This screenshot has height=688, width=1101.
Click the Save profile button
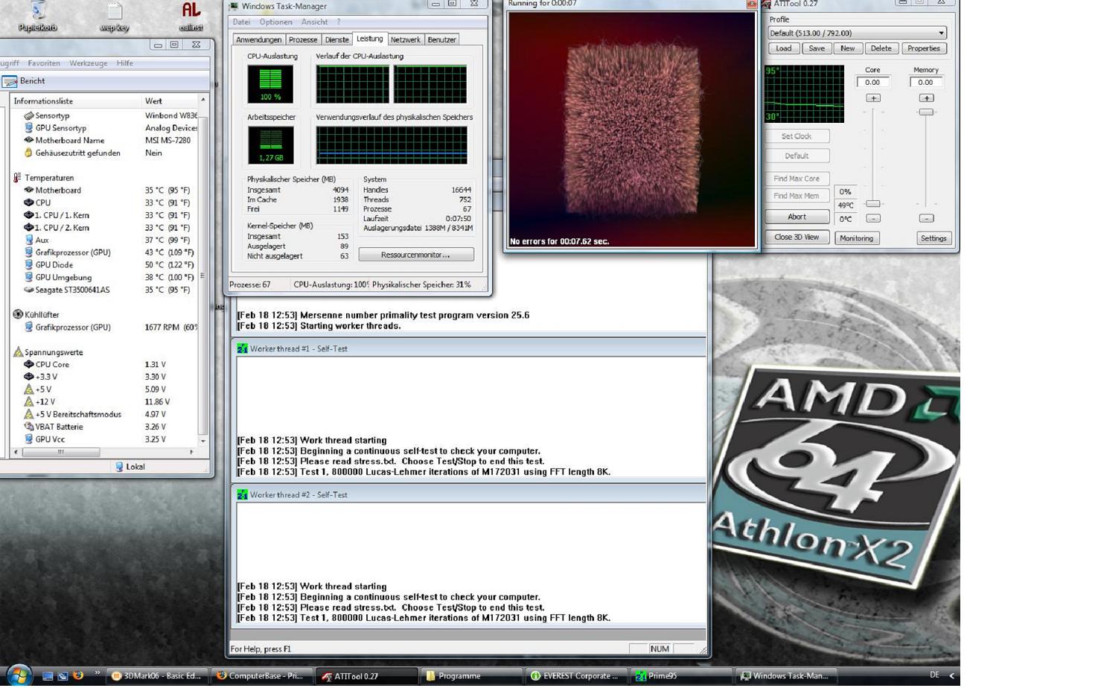[817, 48]
